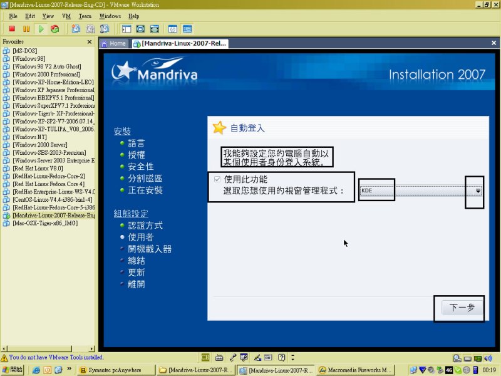Click the CH input language indicator
Viewport: 501px width, 376px height.
[x=205, y=357]
